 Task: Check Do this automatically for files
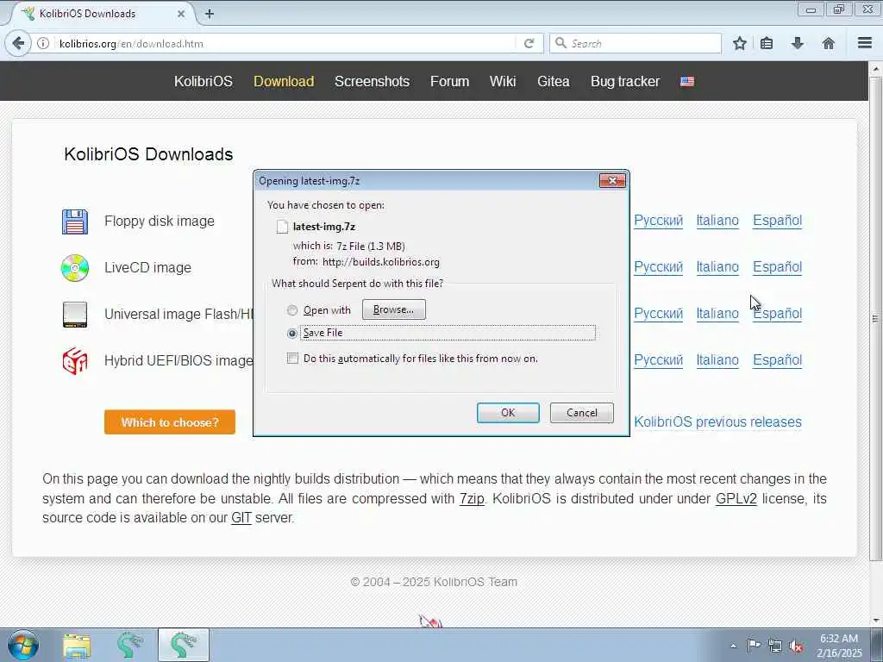click(x=292, y=359)
